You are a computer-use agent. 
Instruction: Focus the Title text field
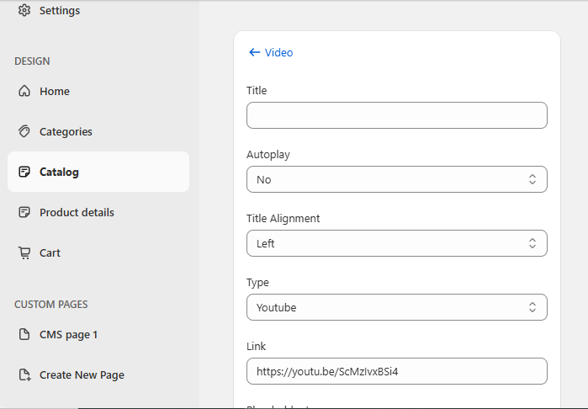(397, 115)
